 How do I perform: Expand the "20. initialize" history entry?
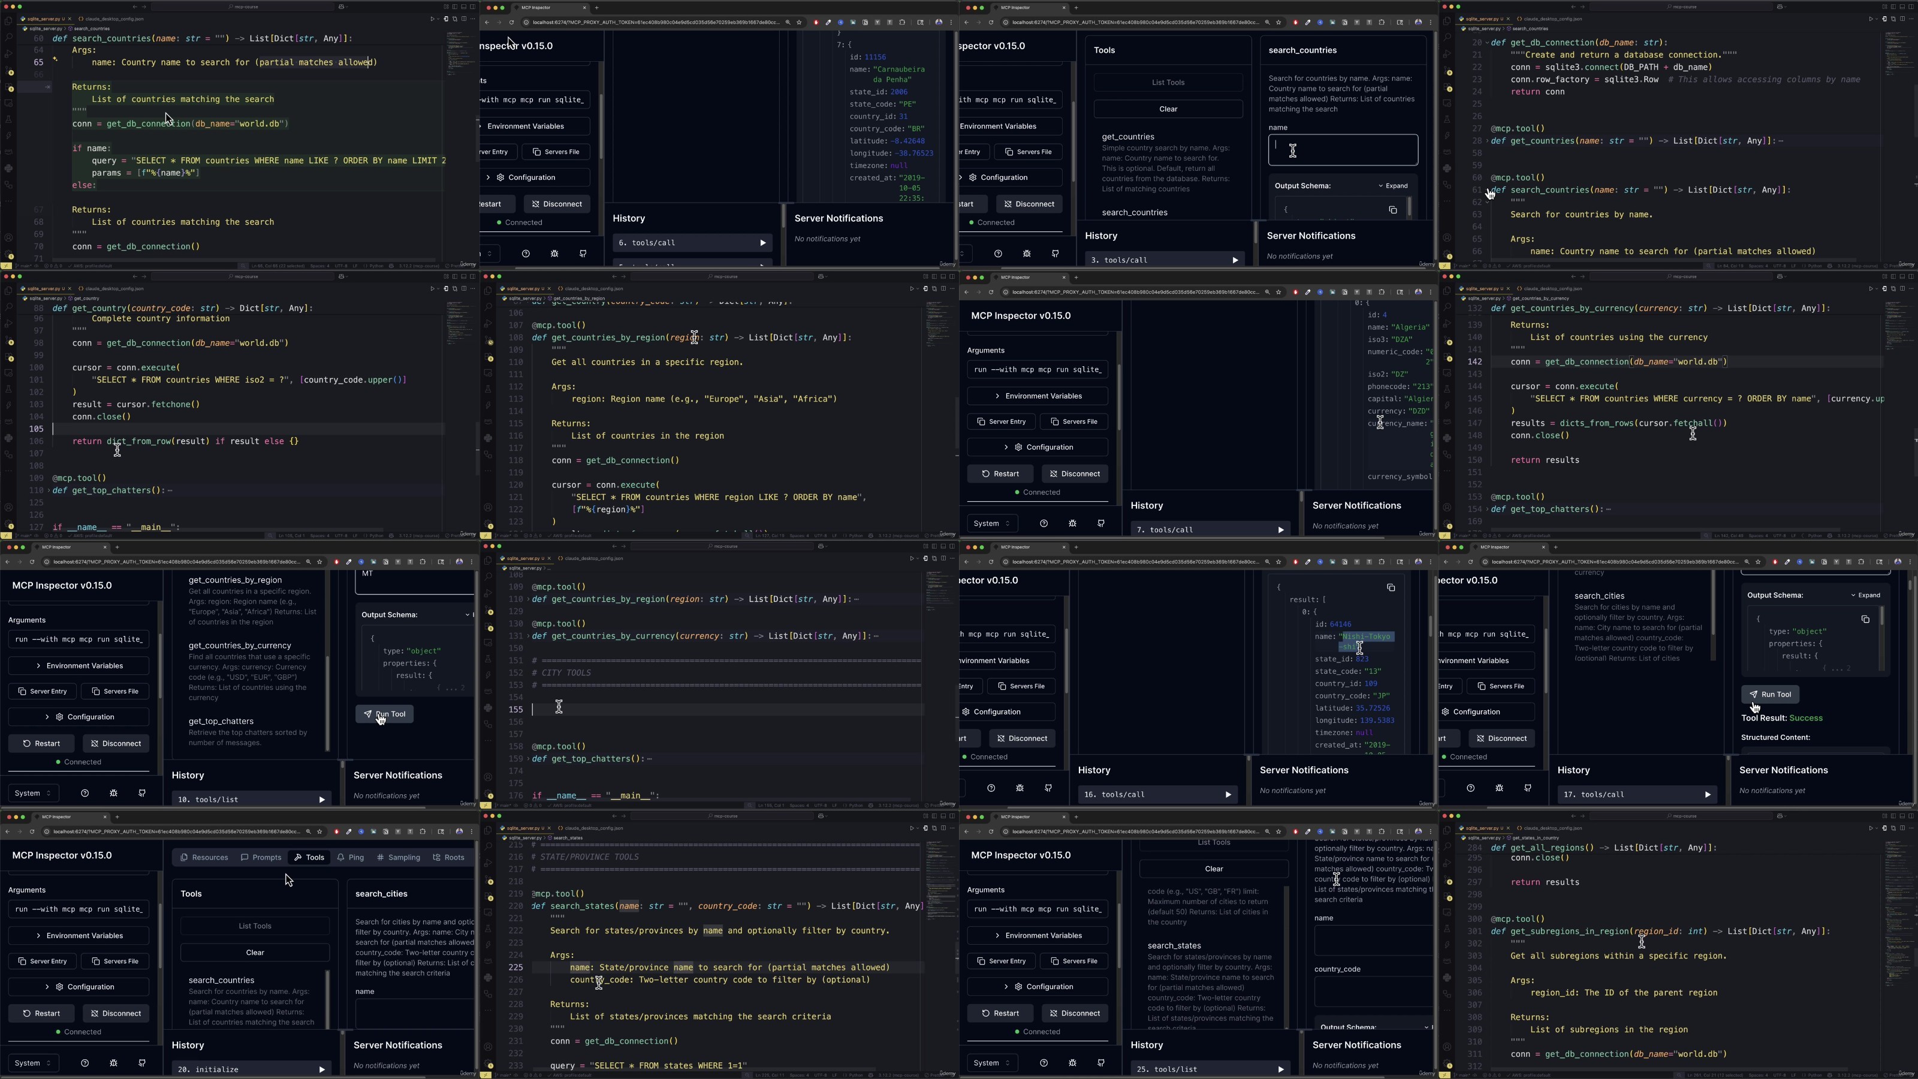pyautogui.click(x=251, y=1069)
